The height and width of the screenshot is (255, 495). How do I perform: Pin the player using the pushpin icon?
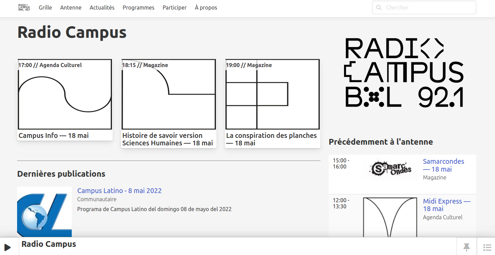tap(466, 247)
